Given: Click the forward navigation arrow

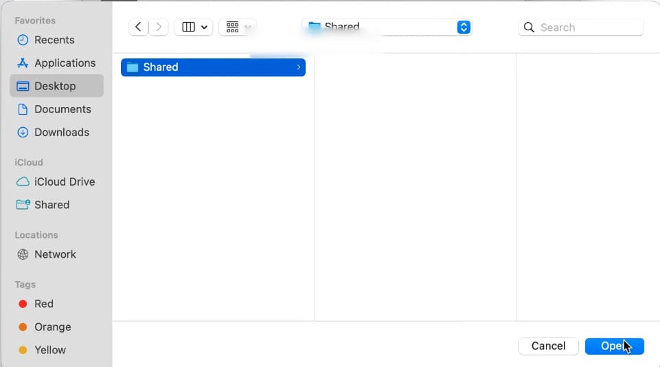Looking at the screenshot, I should 159,27.
